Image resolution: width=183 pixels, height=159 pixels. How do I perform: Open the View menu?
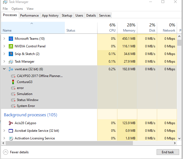coord(30,9)
